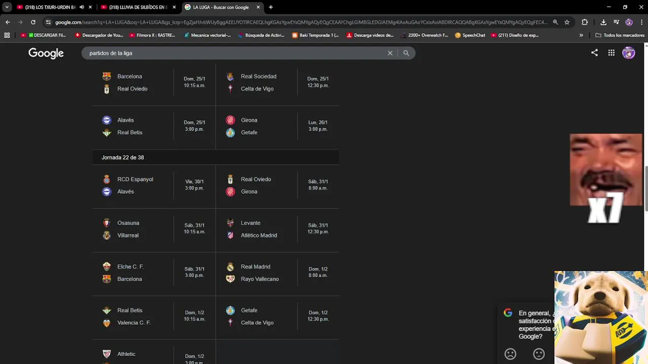Image resolution: width=648 pixels, height=364 pixels.
Task: Open the Alavés vs Real Betis match
Action: click(154, 126)
